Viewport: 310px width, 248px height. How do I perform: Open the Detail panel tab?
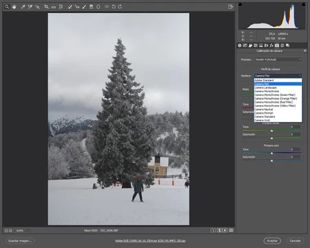(x=250, y=45)
